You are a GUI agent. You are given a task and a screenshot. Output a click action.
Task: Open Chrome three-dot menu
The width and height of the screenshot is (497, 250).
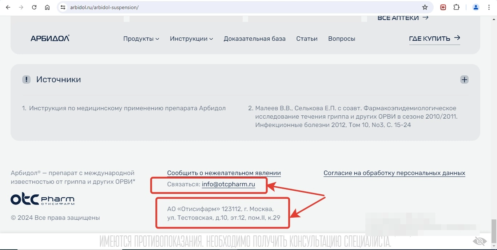pos(489,7)
